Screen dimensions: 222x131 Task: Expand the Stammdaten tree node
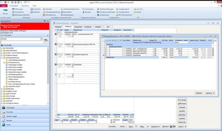(2, 48)
